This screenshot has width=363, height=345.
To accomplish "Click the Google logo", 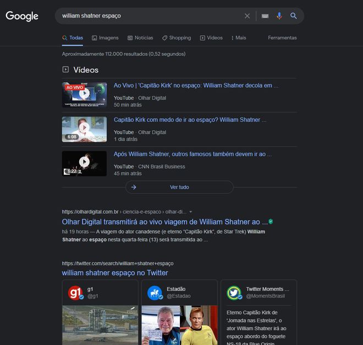I will [22, 16].
